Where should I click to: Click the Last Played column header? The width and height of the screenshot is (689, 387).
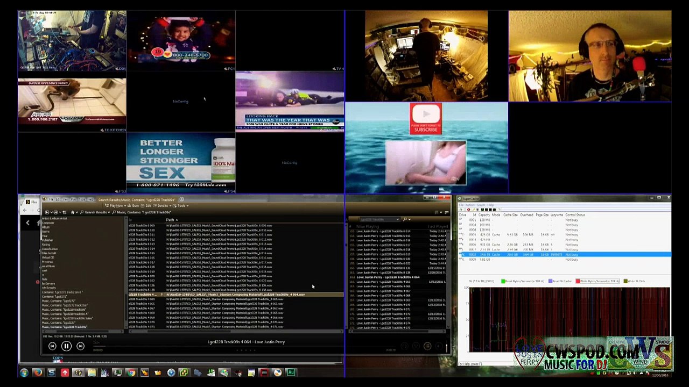(x=438, y=226)
